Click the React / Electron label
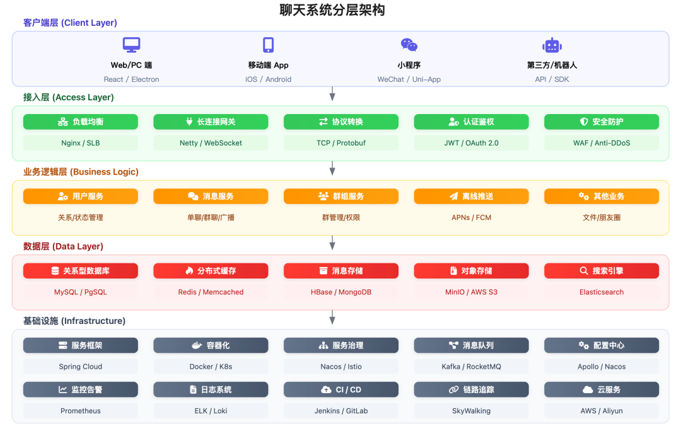Image resolution: width=681 pixels, height=431 pixels. pyautogui.click(x=131, y=79)
